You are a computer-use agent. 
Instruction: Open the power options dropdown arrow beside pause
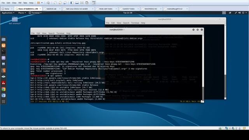(42, 3)
